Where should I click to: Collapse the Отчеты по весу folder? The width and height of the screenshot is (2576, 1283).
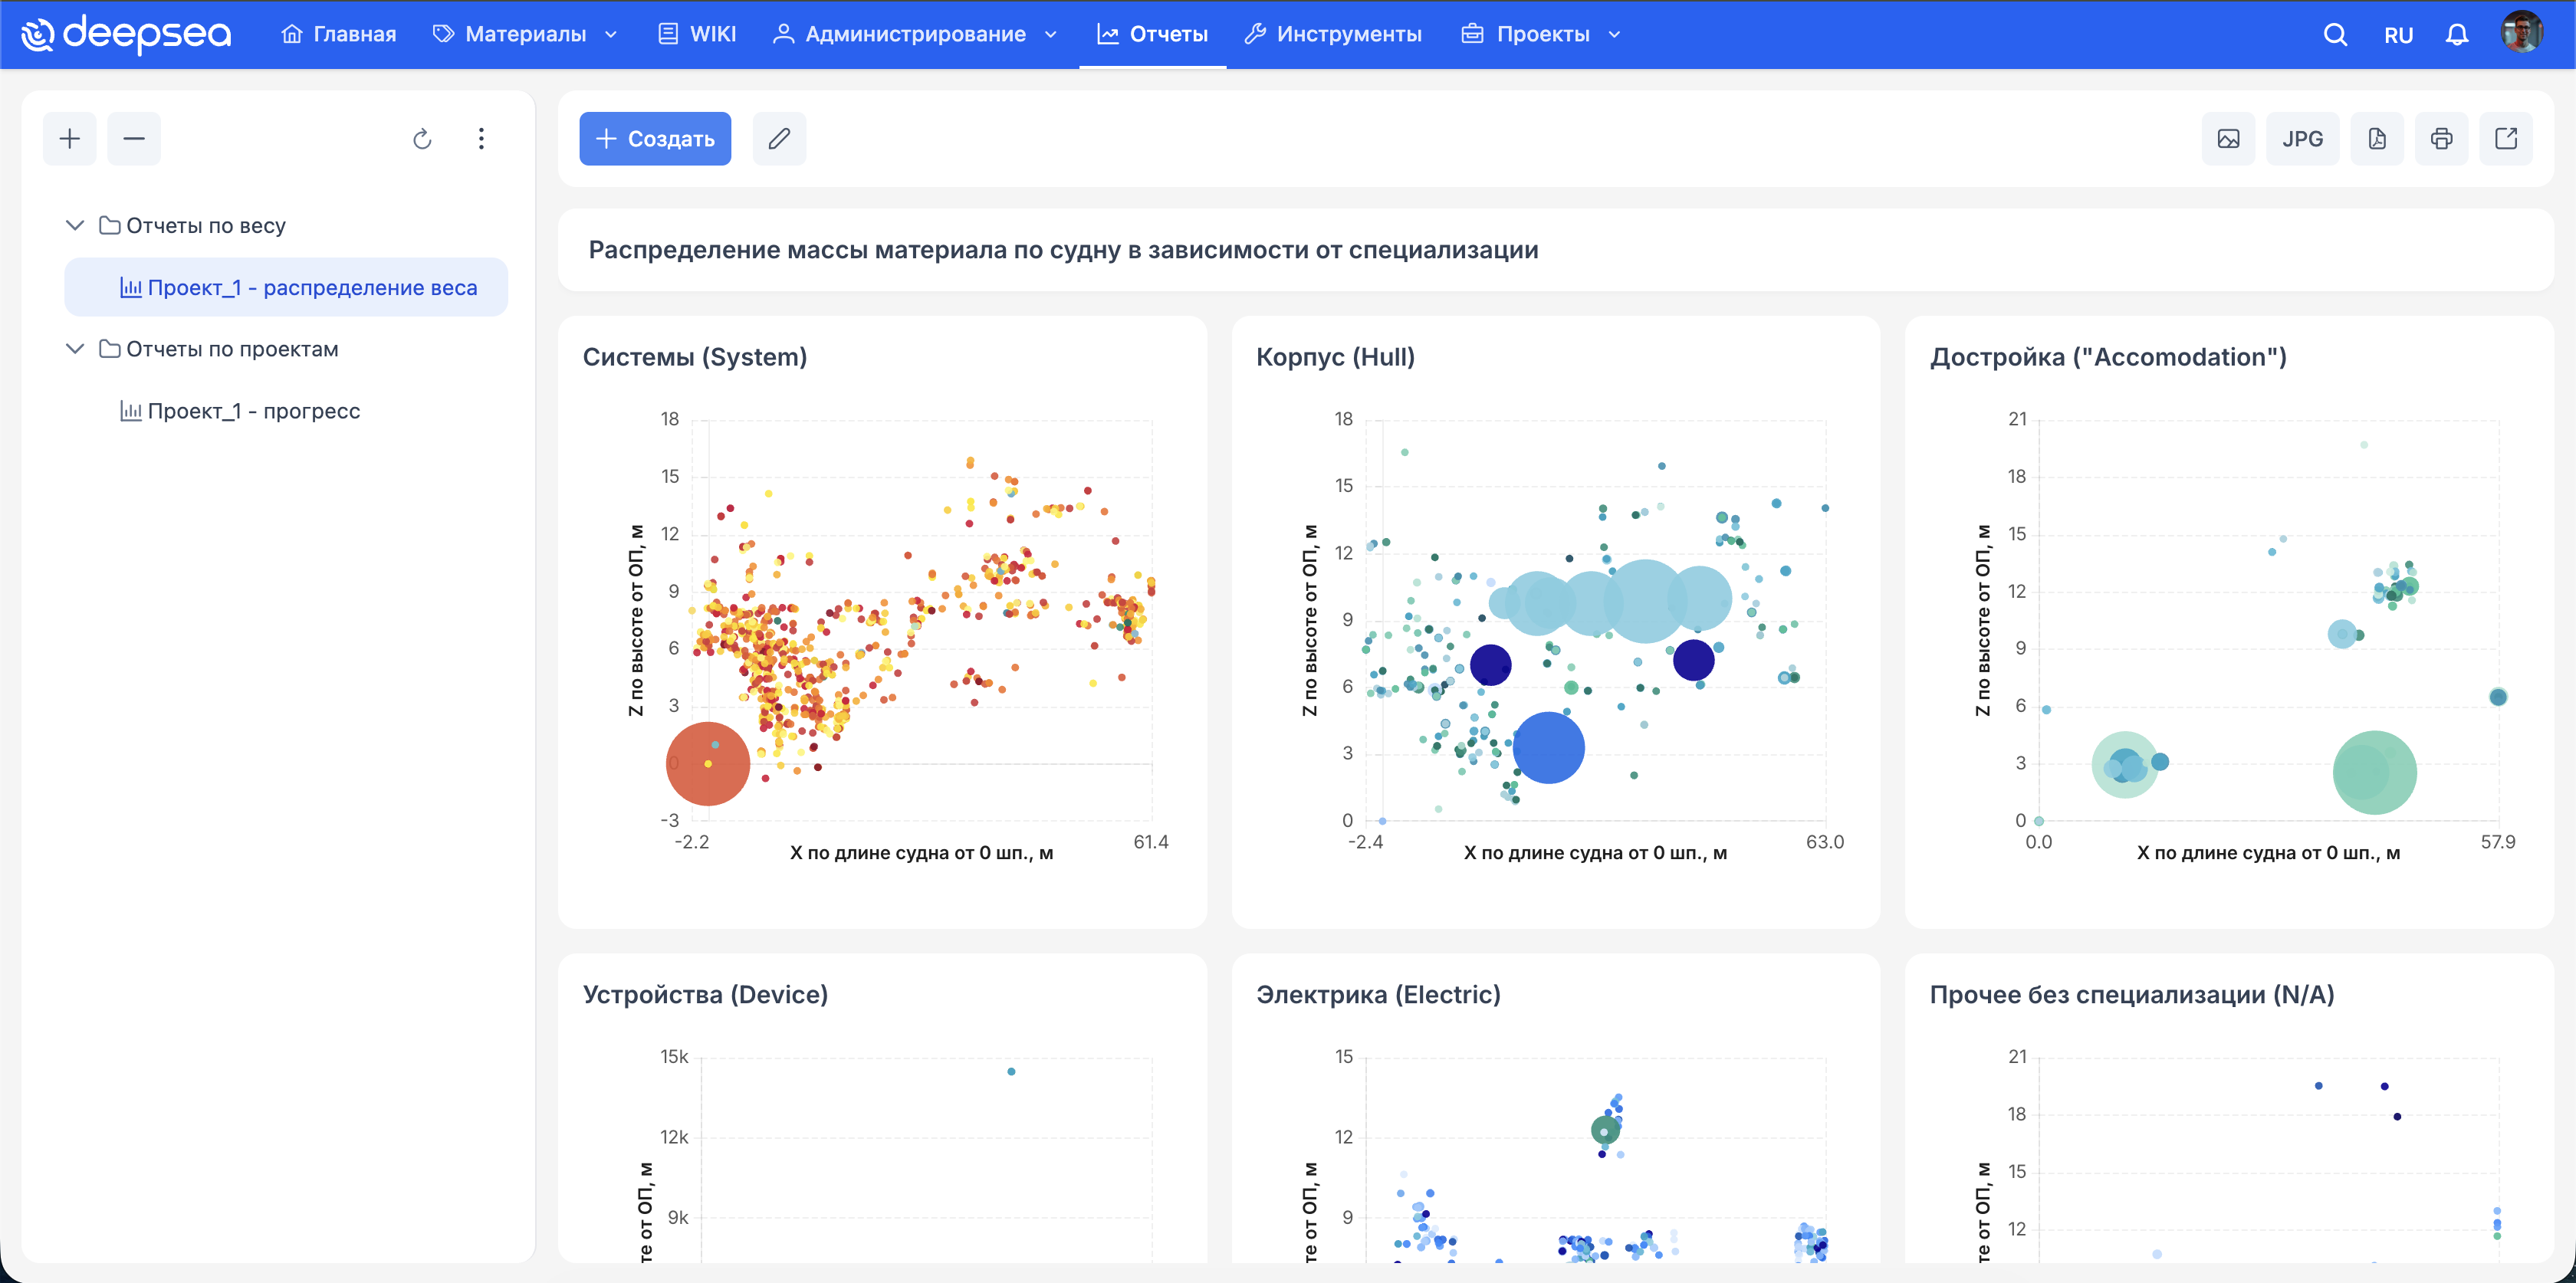pos(75,225)
